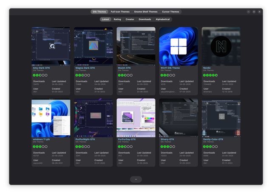Image resolution: width=272 pixels, height=195 pixels.
Task: Click the download count 42737
Action: point(36,156)
